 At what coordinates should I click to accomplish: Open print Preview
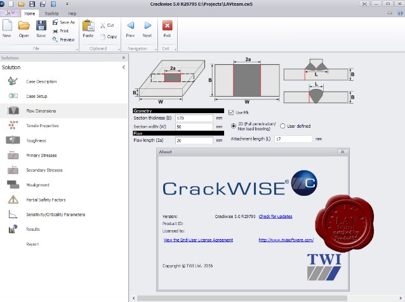pyautogui.click(x=63, y=39)
